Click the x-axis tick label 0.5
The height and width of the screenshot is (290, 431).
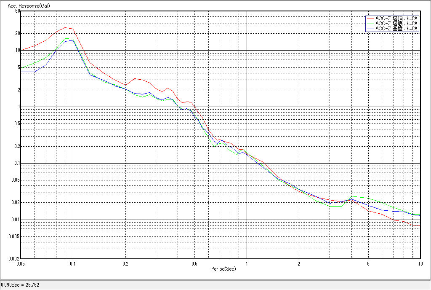coord(194,263)
